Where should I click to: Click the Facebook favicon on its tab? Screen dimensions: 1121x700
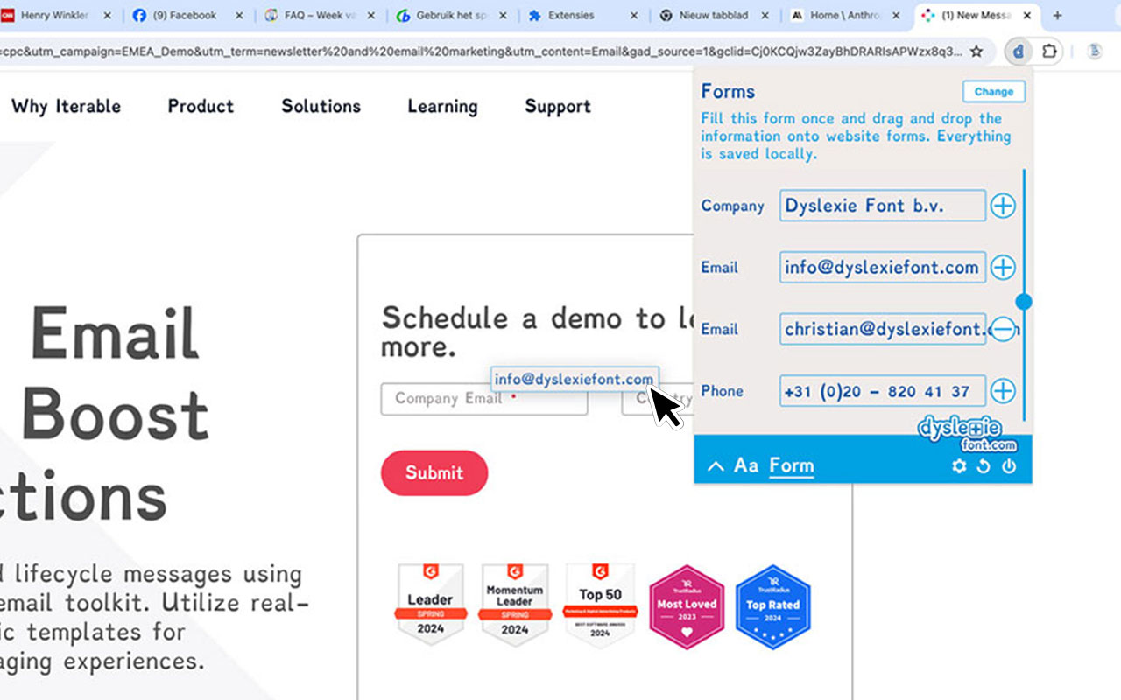pos(139,16)
